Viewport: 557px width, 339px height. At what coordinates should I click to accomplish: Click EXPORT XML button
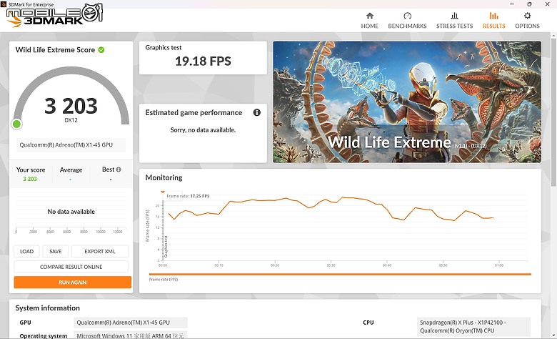[100, 251]
